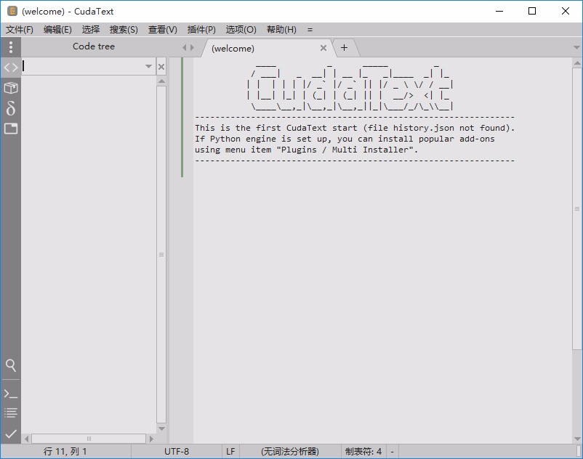
Task: Click the CudaText app icon in title bar
Action: coord(12,11)
